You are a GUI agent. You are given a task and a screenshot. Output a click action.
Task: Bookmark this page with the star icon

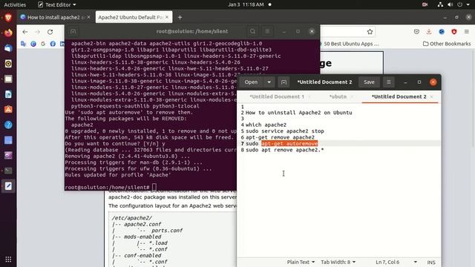(x=370, y=31)
